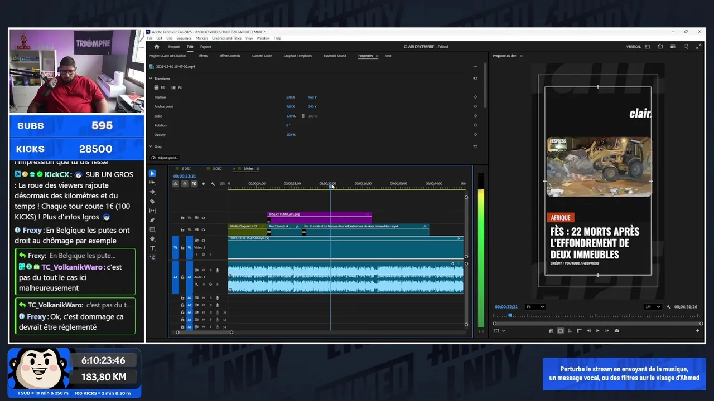This screenshot has height=401, width=714.
Task: Open the Import workspace
Action: [174, 47]
